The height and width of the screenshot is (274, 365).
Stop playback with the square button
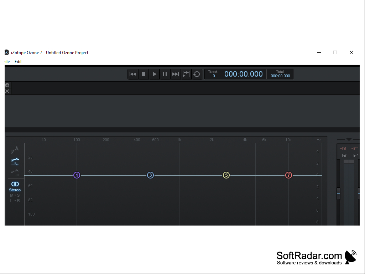point(144,74)
